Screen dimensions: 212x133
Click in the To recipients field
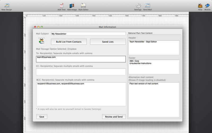point(81,59)
